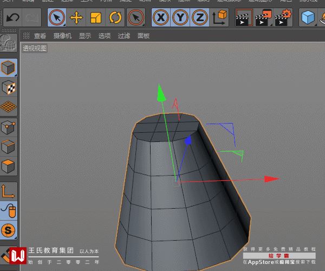This screenshot has width=325, height=271.
Task: Add a cube primitive object
Action: click(308, 17)
